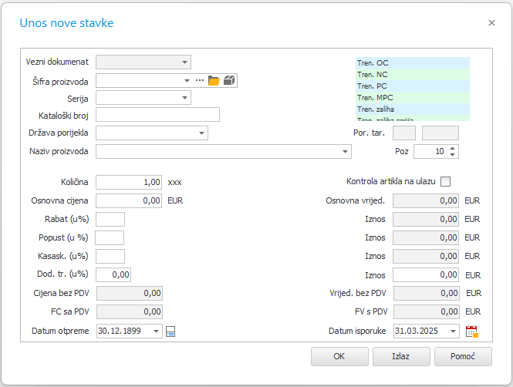Open the calendar icon next to Datum isporuke
513x387 pixels.
[x=471, y=331]
